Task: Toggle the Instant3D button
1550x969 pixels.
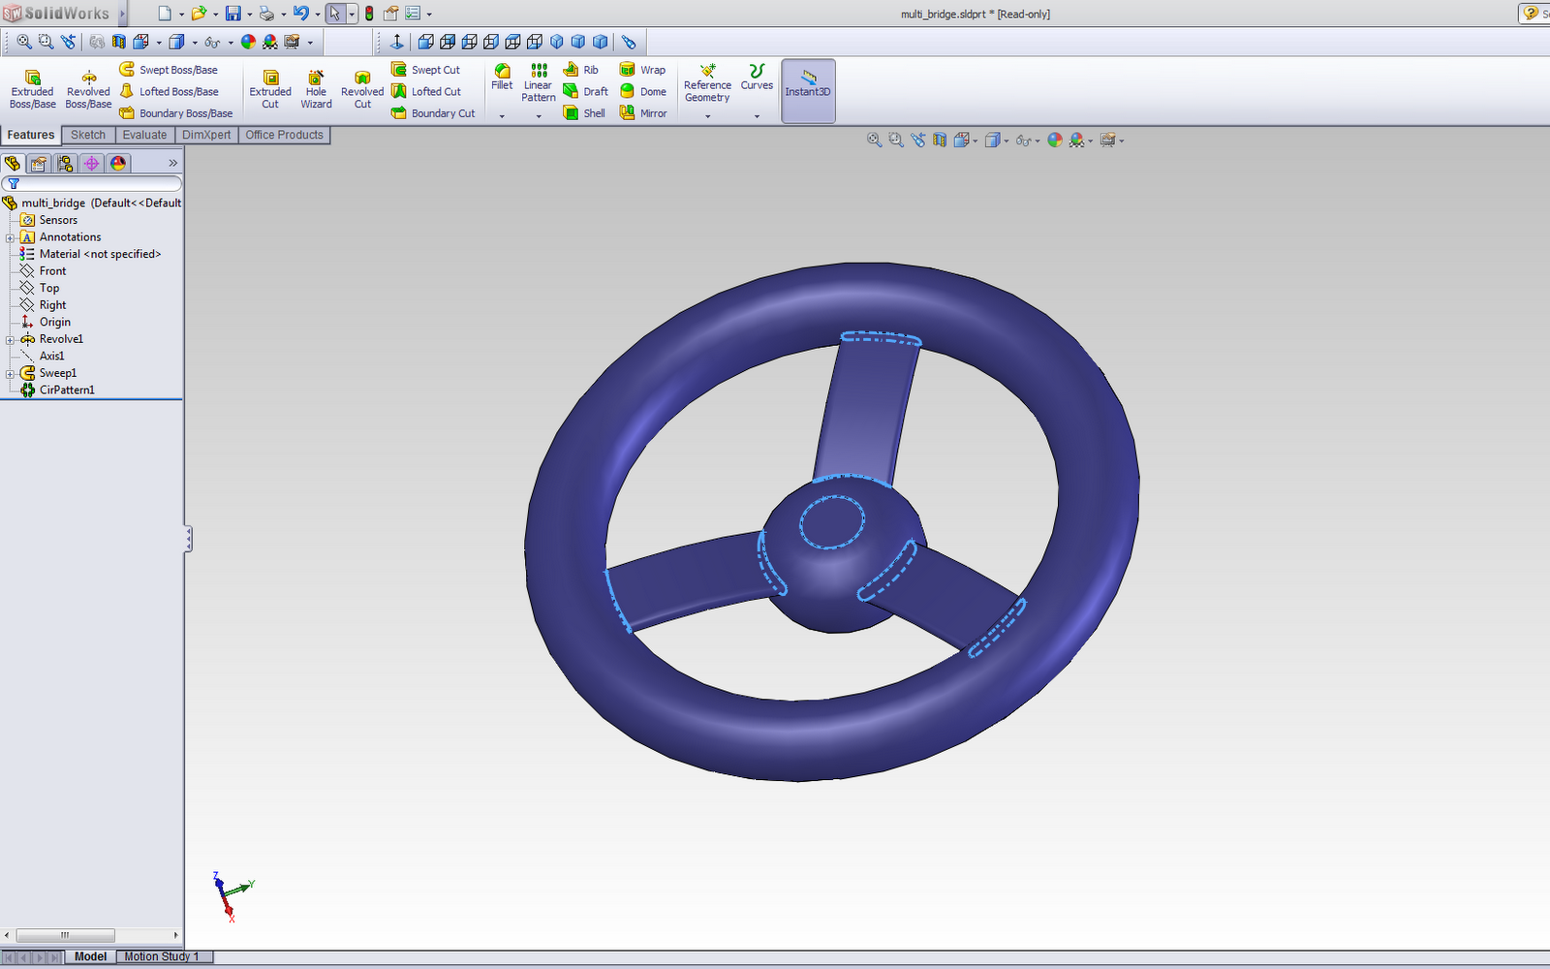Action: tap(808, 90)
